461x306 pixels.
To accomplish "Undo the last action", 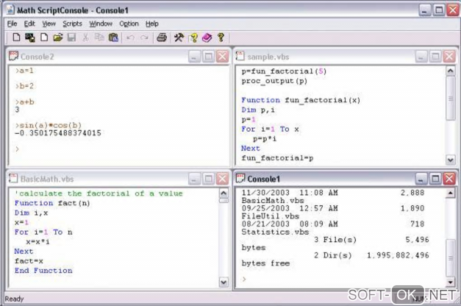I will pyautogui.click(x=131, y=38).
